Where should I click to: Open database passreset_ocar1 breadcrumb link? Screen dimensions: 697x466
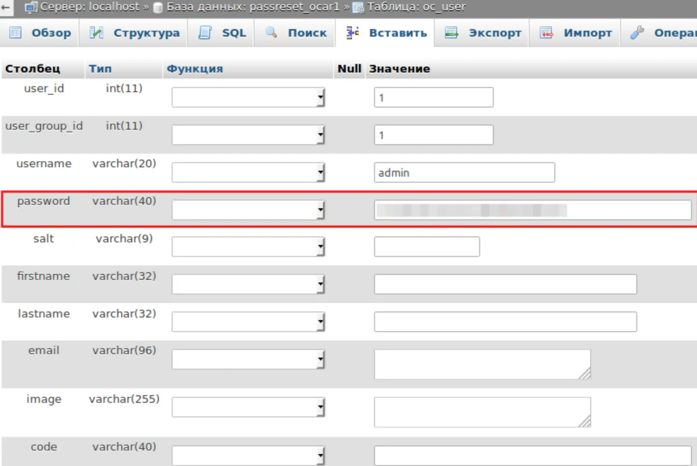pyautogui.click(x=253, y=7)
